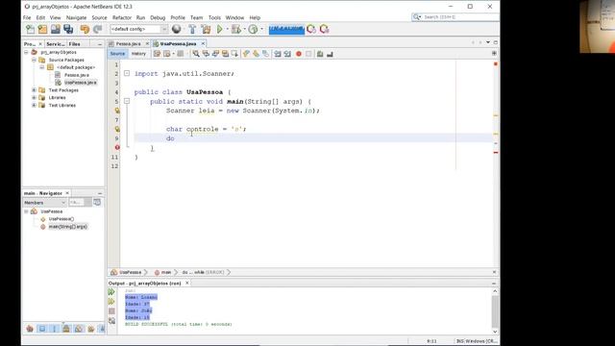Collapse the prj_arrayObjetos project node
The height and width of the screenshot is (346, 615).
(26, 52)
